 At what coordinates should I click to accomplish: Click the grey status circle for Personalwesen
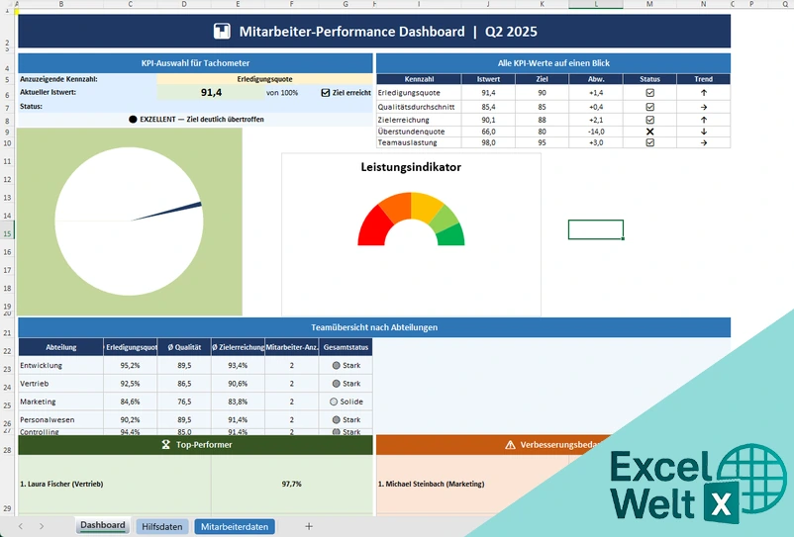(x=336, y=419)
